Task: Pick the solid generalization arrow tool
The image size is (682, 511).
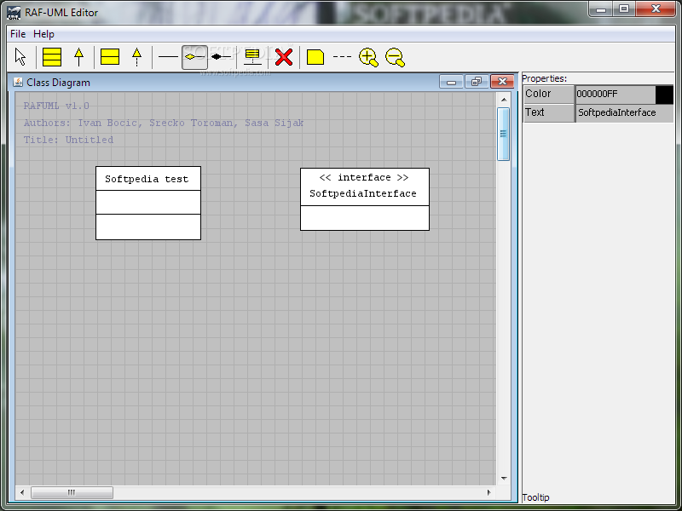Action: pos(78,57)
